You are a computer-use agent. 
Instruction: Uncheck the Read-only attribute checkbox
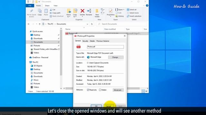[88, 90]
